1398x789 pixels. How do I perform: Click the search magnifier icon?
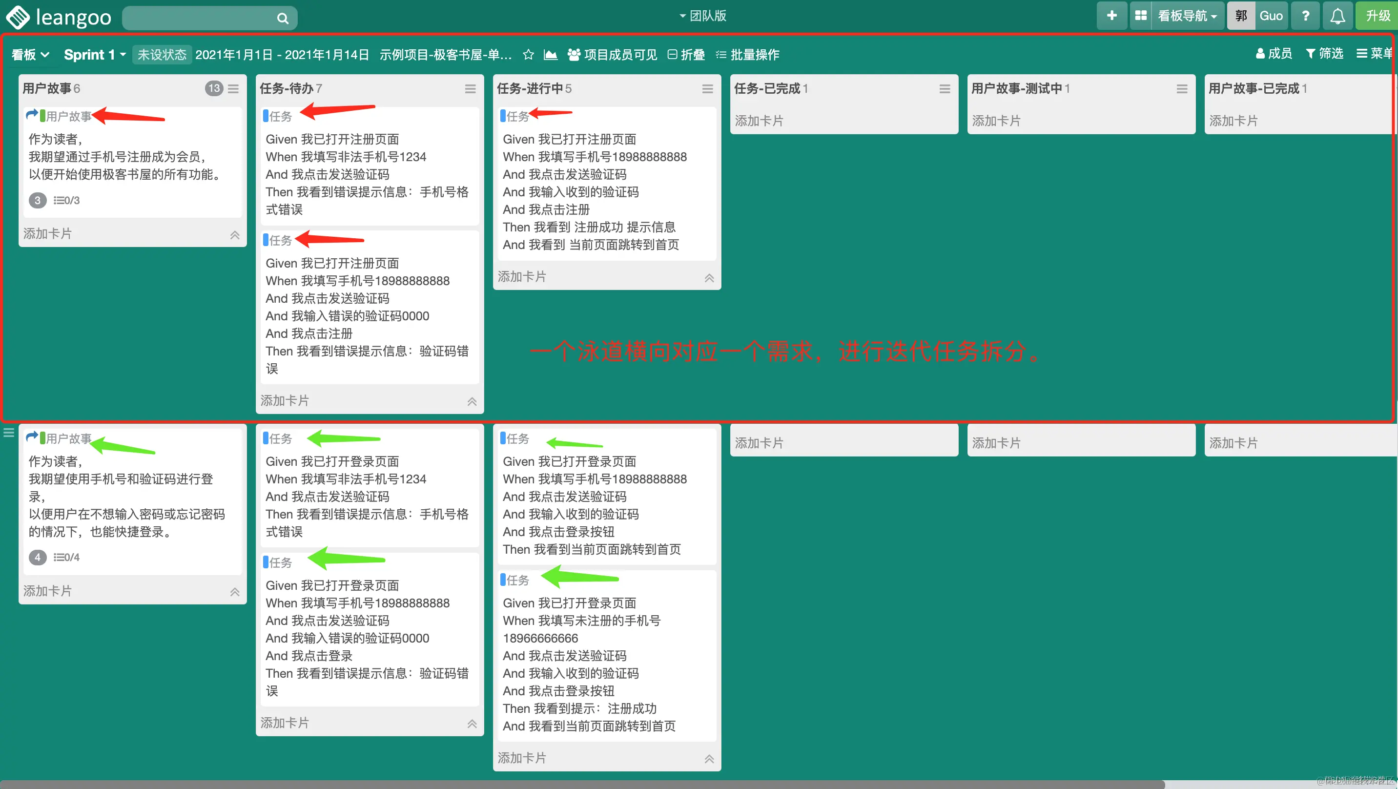(282, 18)
